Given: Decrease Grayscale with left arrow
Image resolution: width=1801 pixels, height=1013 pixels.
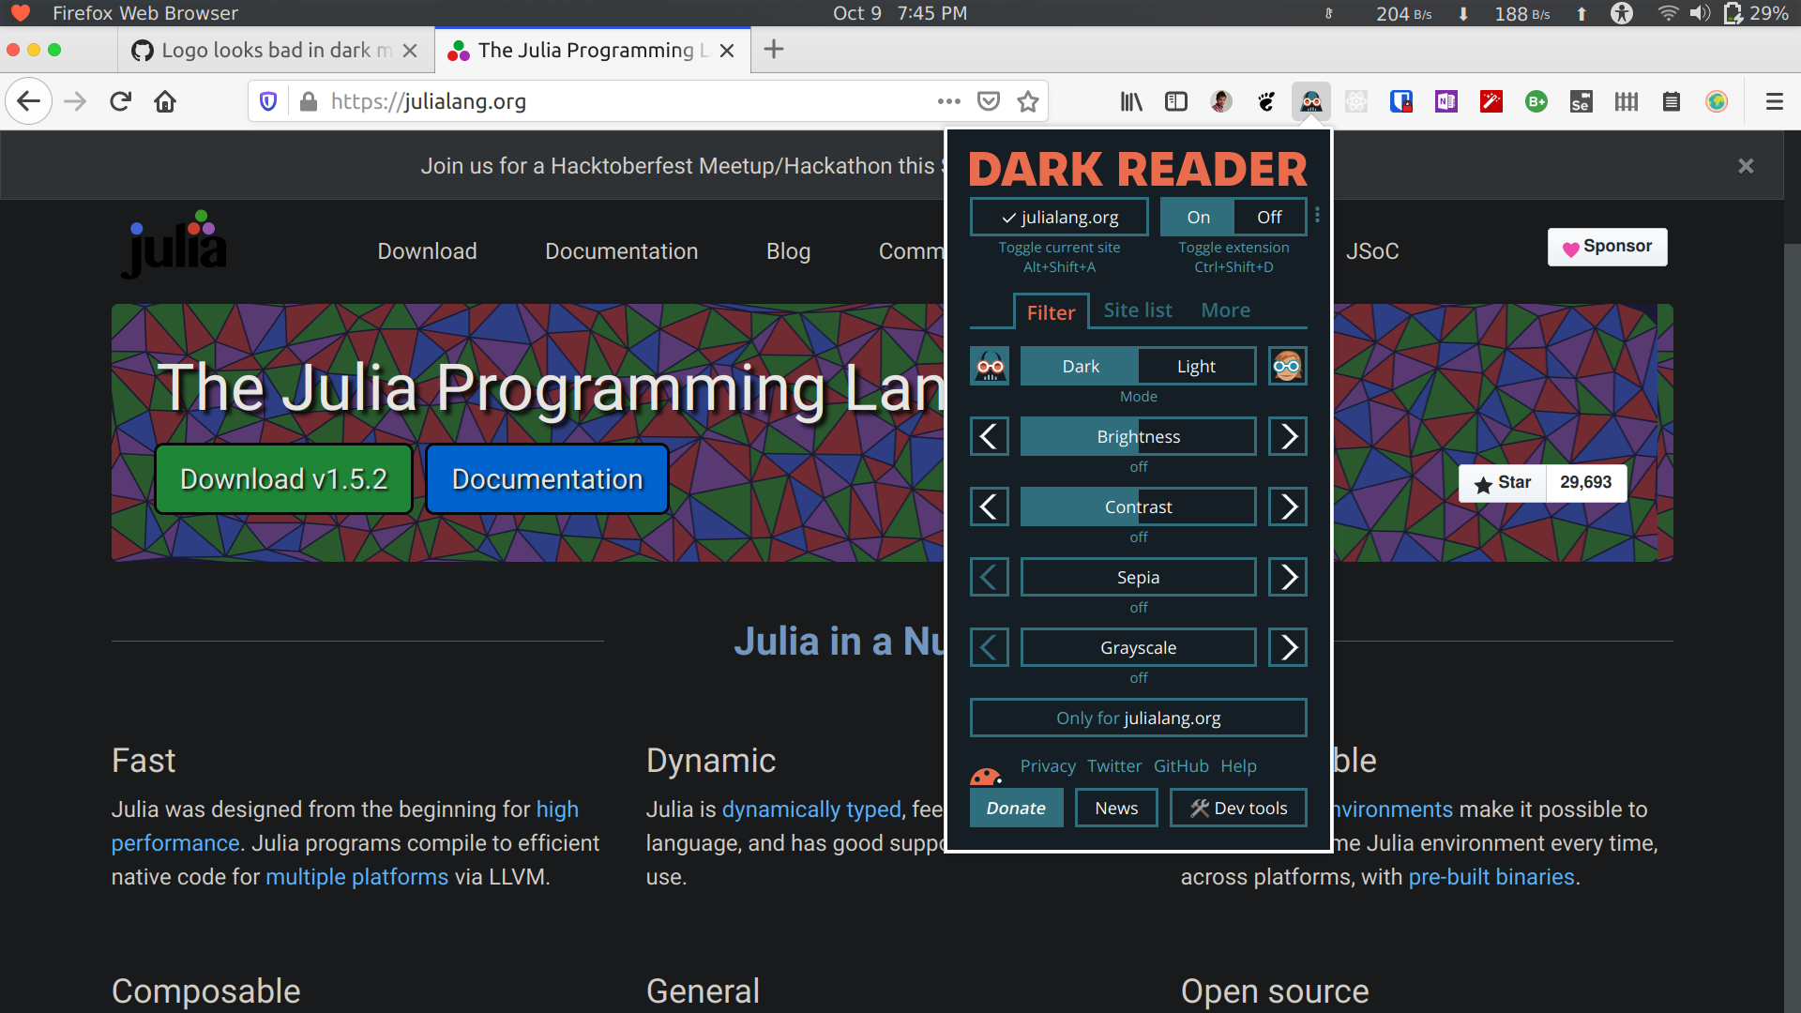Looking at the screenshot, I should pos(990,647).
